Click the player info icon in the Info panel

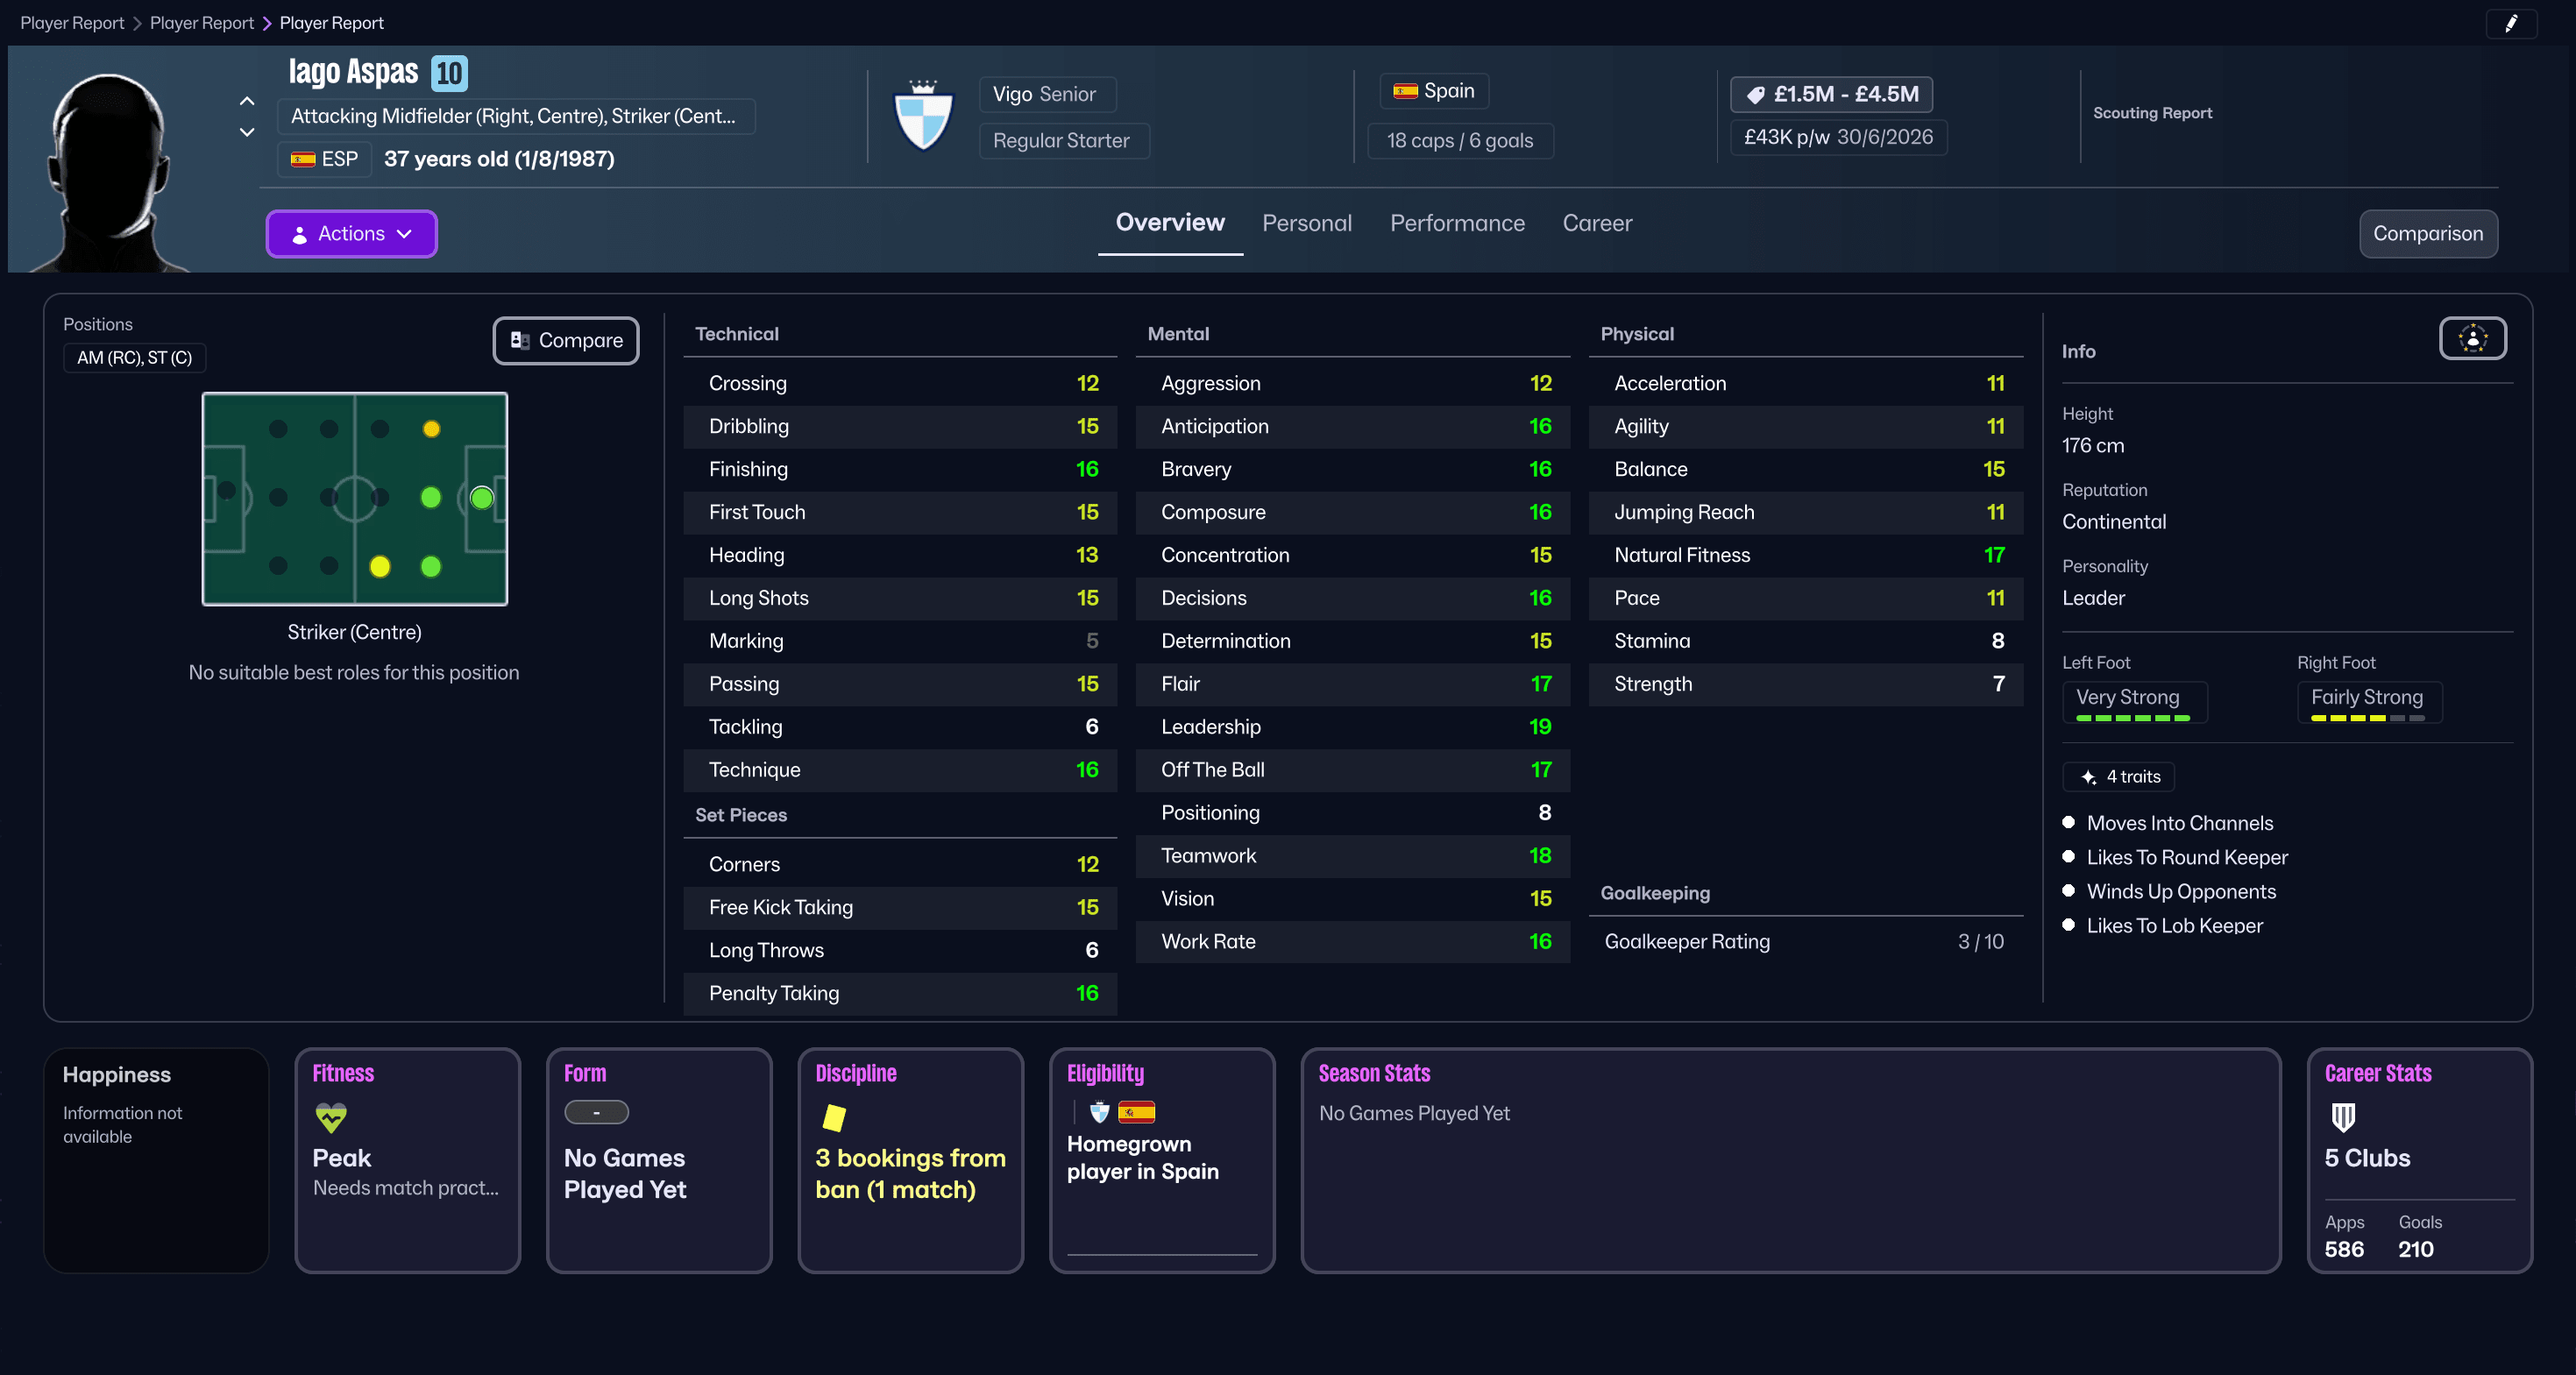coord(2472,338)
